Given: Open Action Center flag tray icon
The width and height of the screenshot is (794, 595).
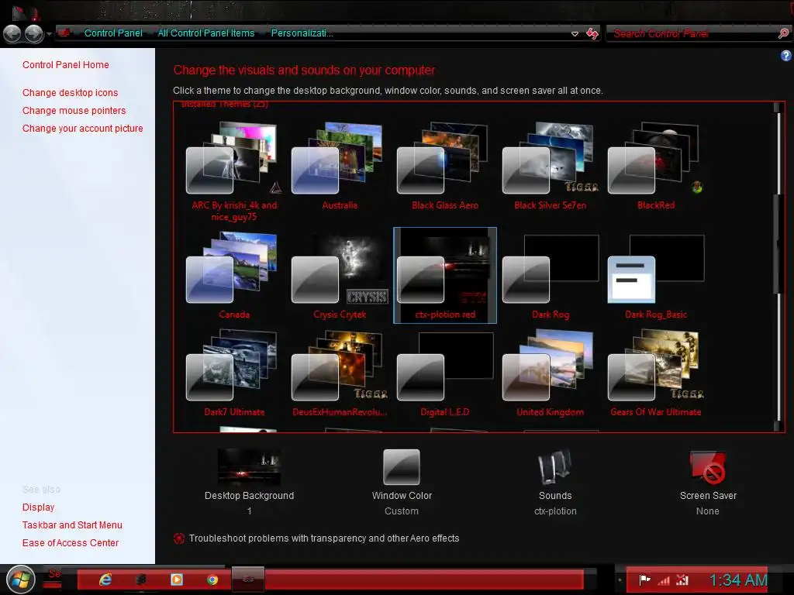Looking at the screenshot, I should (644, 580).
